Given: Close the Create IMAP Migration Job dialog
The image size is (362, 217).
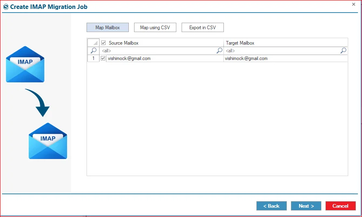Looking at the screenshot, I should (353, 4).
